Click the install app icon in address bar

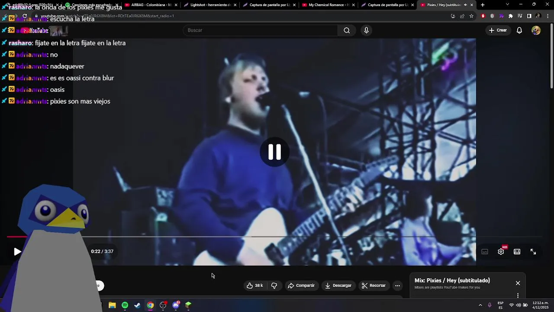(x=453, y=16)
